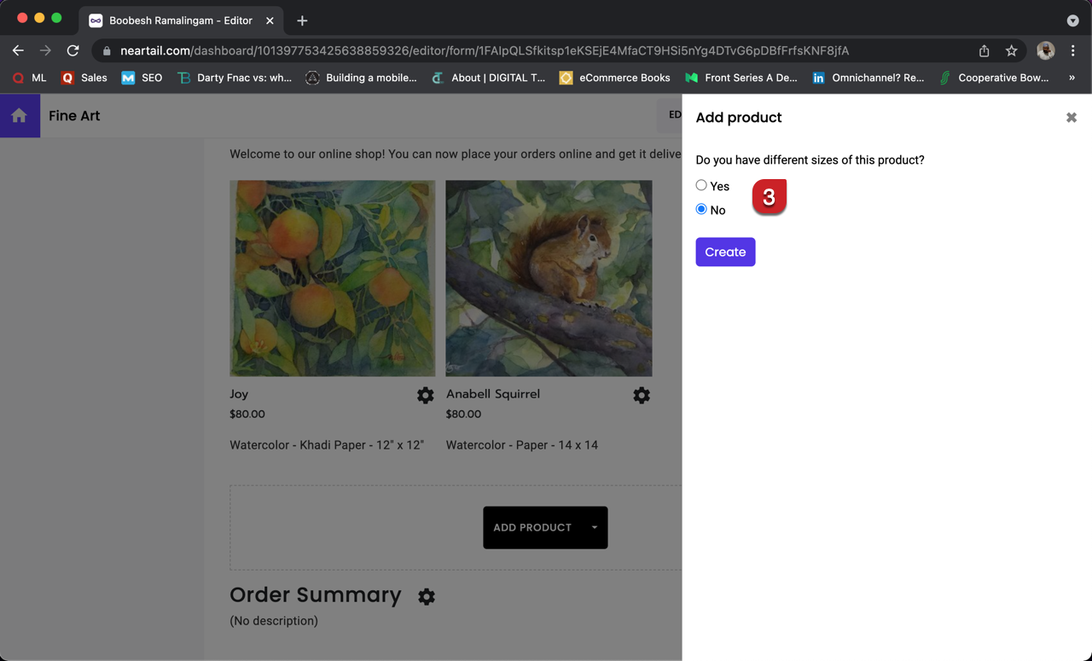Open Chrome three-dot menu

pos(1073,51)
